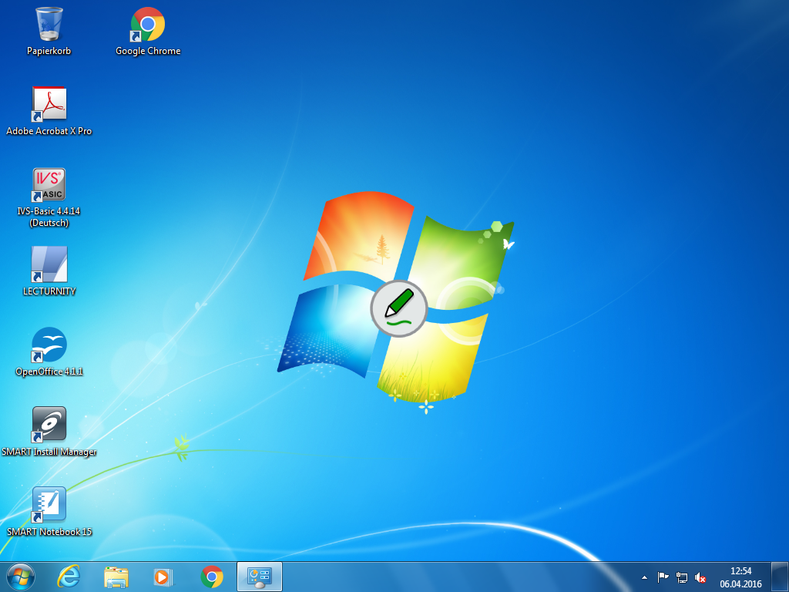The width and height of the screenshot is (789, 592).
Task: Click the muted volume speaker icon
Action: tap(701, 577)
